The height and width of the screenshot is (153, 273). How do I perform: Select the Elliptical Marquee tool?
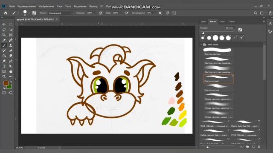[11, 25]
